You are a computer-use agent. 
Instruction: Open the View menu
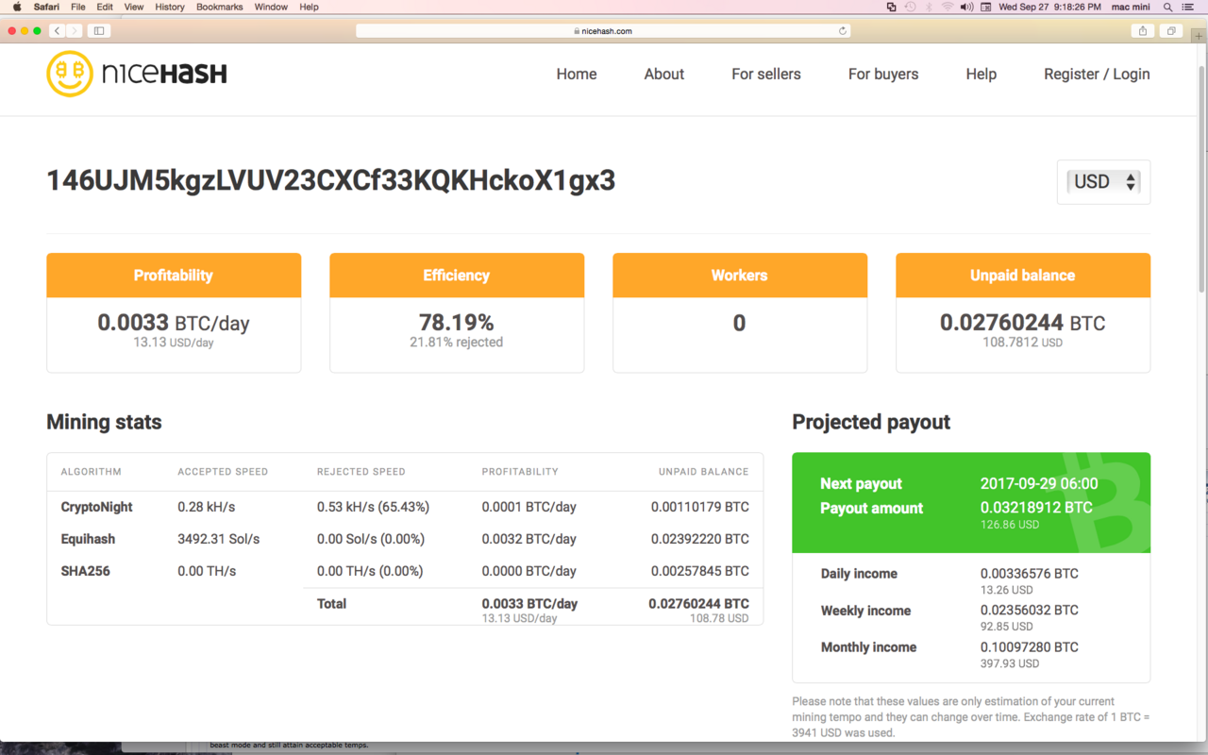point(134,7)
